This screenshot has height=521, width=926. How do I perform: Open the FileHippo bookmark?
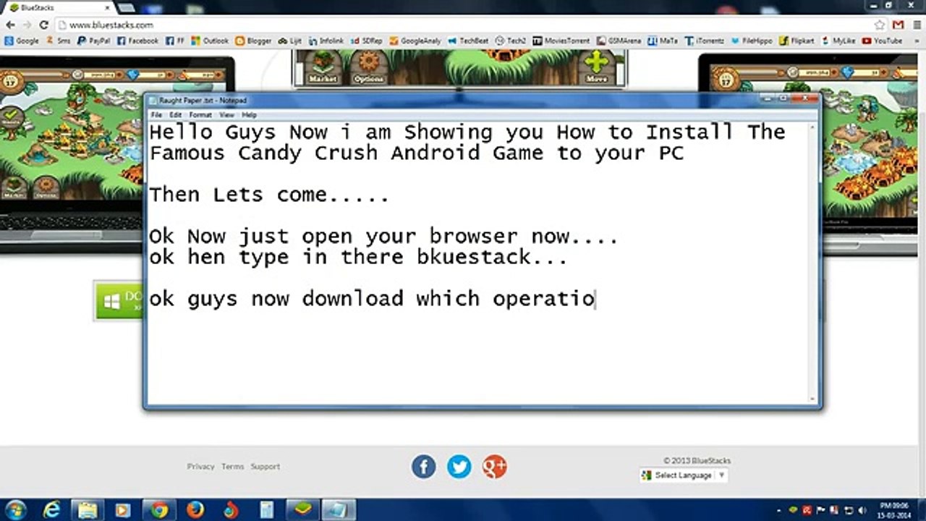coord(752,41)
